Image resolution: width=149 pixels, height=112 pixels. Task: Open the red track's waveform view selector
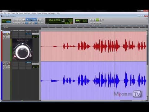click(x=6, y=35)
